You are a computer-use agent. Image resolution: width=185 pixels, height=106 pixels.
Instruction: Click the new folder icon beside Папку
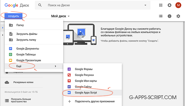click(x=11, y=25)
